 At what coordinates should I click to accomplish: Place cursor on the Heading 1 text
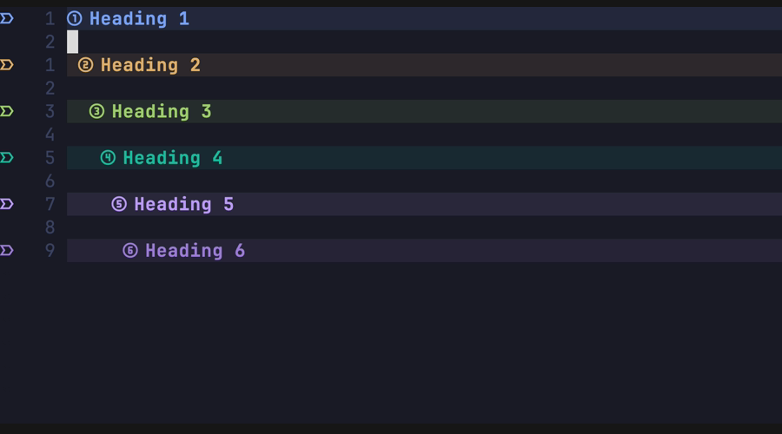tap(139, 18)
